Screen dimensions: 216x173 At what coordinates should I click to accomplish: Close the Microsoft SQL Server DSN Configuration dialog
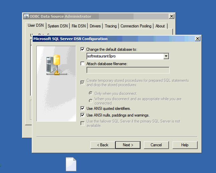point(198,39)
